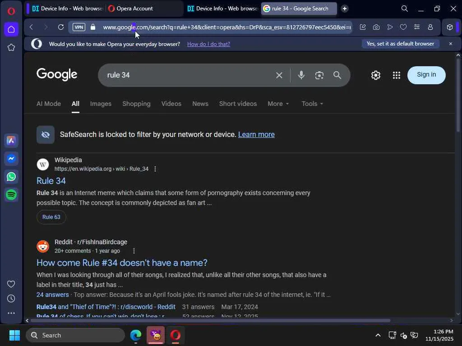Open Spotify in the sidebar

(x=11, y=195)
